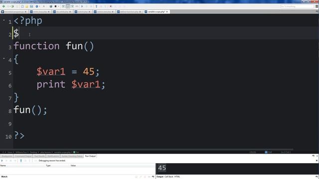The image size is (319, 179).
Task: Click the closing '?>' tag on line 10
Action: coord(19,136)
